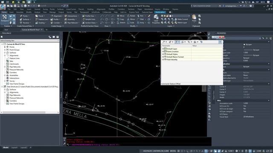Click the Assembly tool in ribbon
This screenshot has height=153, width=273.
click(70, 19)
